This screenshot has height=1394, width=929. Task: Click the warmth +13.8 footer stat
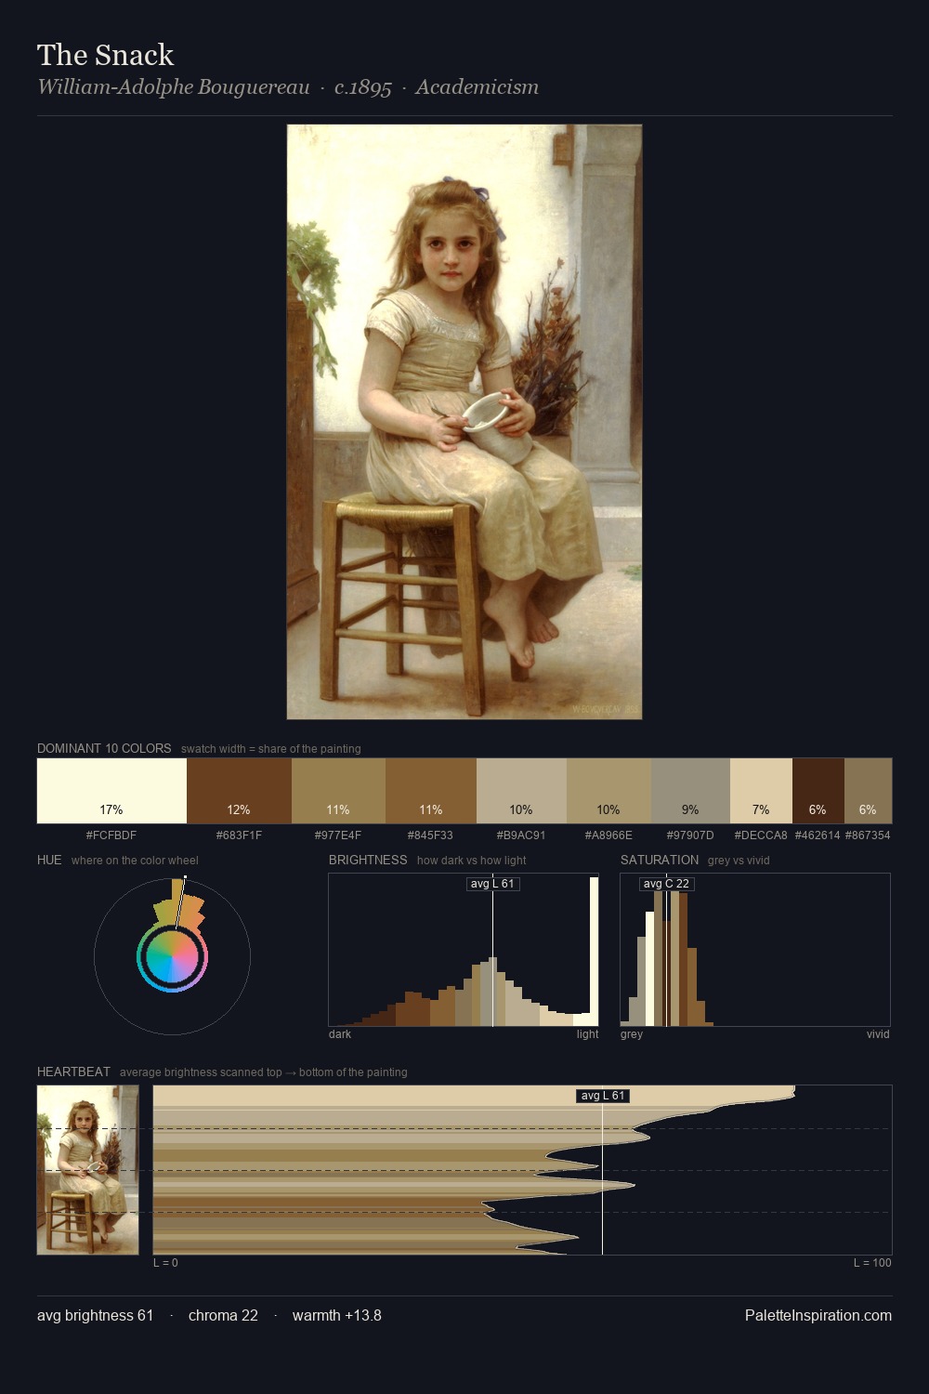point(337,1315)
